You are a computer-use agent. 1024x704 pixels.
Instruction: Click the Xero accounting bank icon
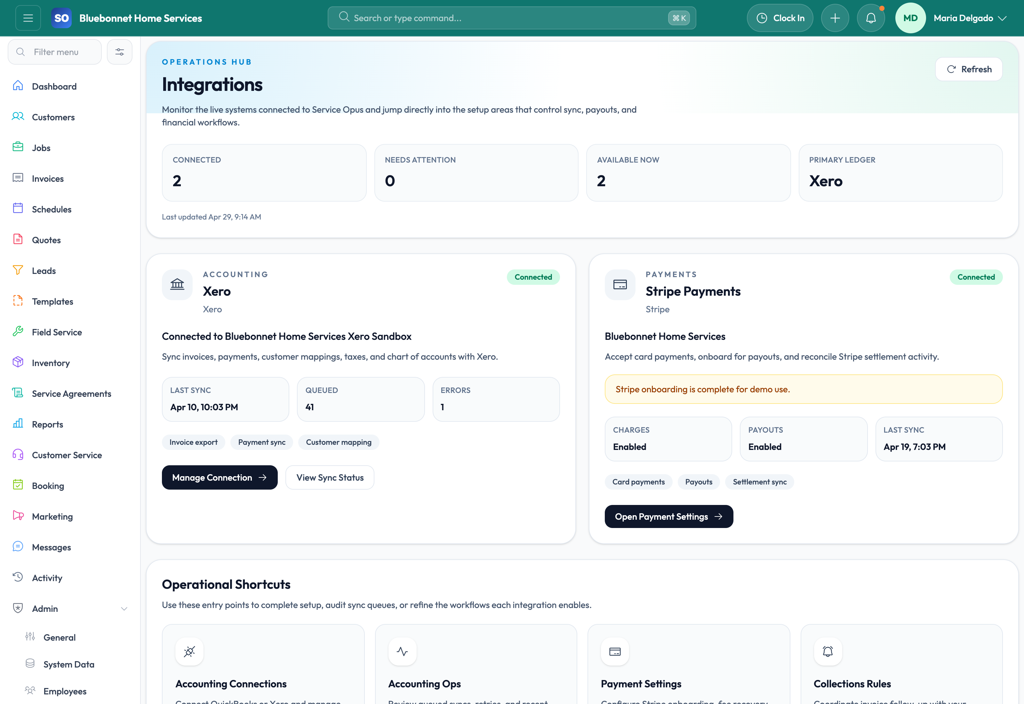click(177, 284)
